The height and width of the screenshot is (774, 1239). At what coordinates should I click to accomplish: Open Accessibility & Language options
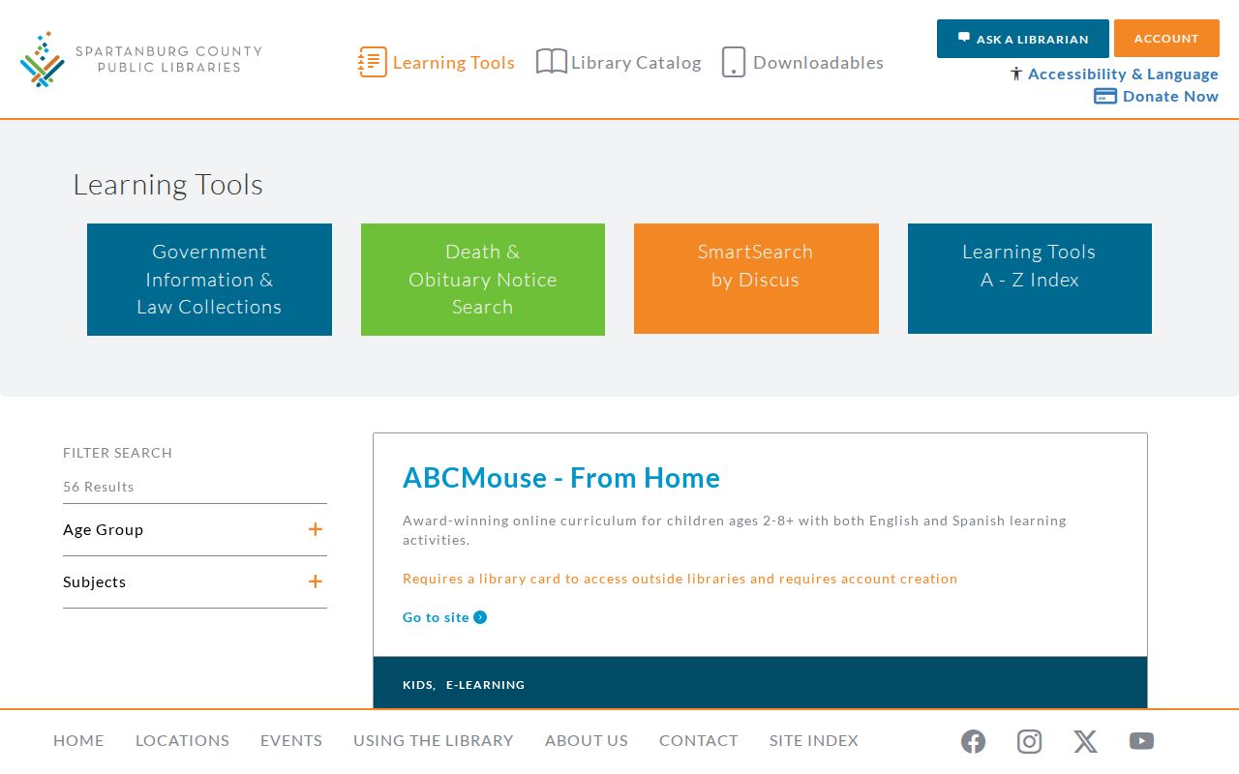click(1123, 74)
